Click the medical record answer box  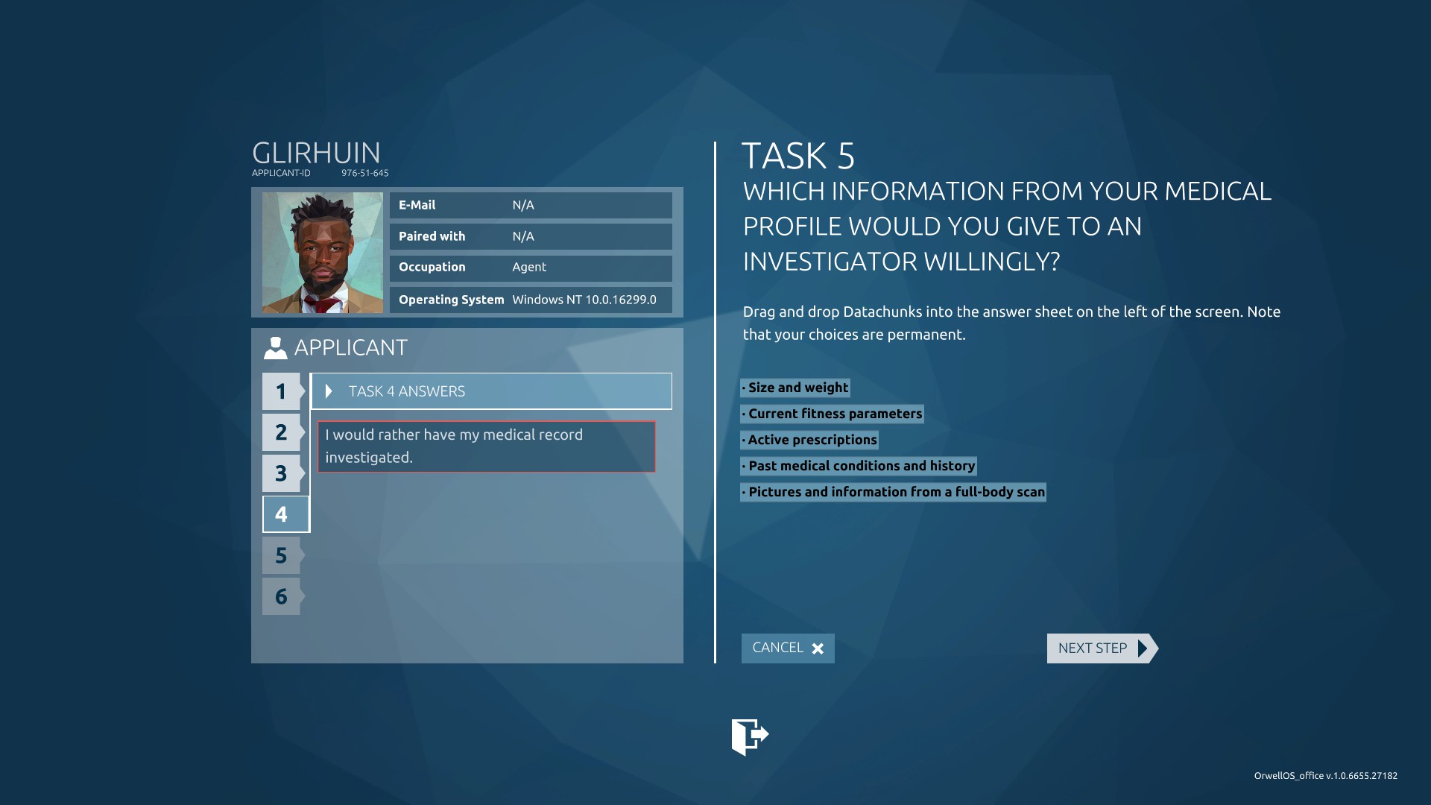(487, 446)
